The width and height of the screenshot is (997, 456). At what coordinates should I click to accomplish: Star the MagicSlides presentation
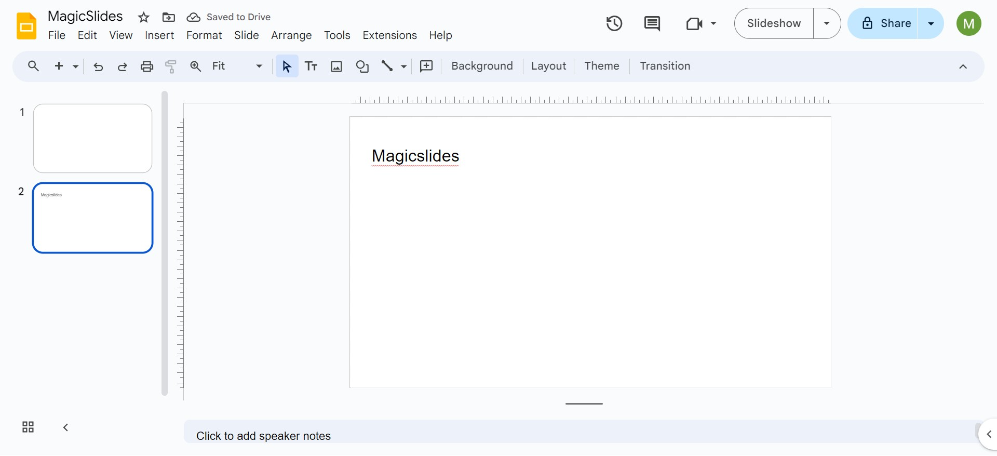144,18
